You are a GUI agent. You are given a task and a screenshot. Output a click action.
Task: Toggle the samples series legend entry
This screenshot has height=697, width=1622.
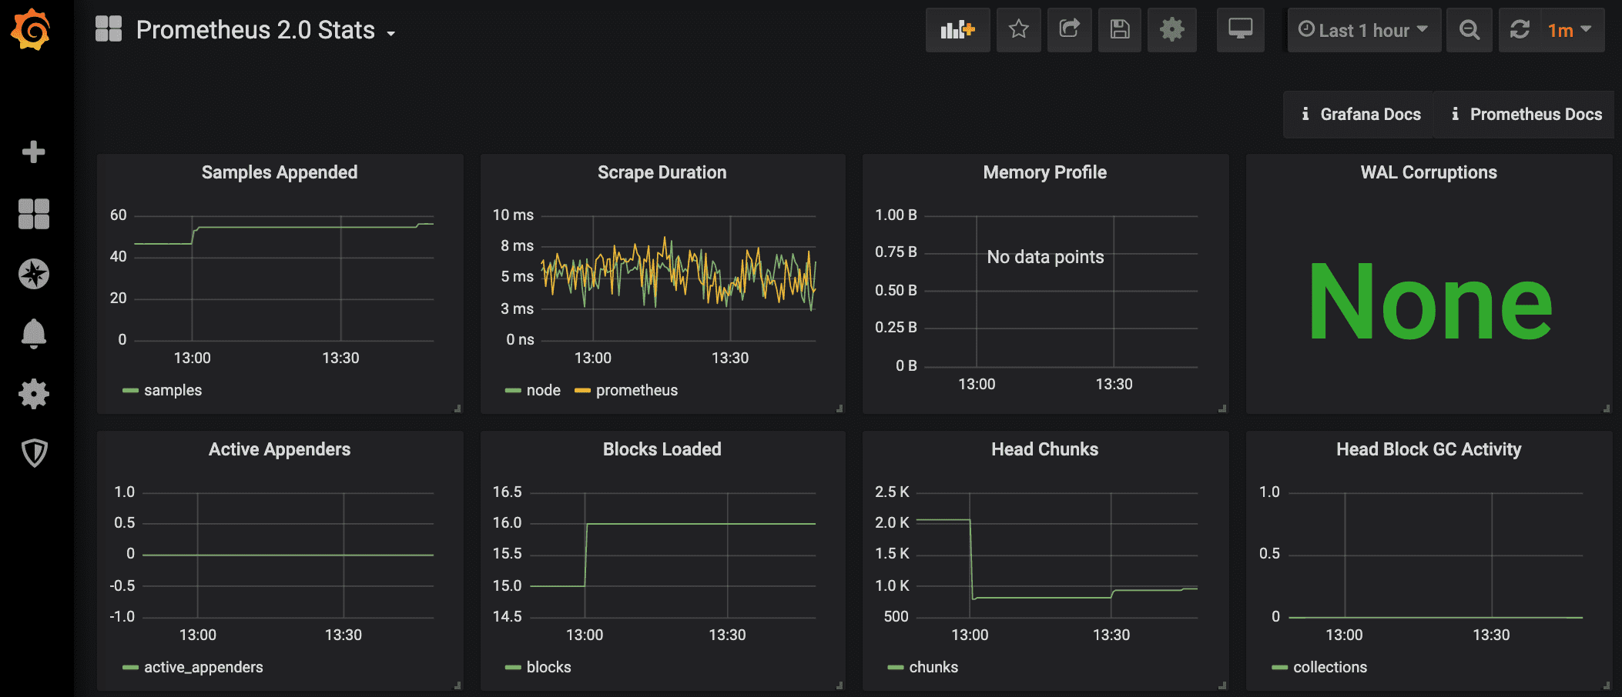172,390
